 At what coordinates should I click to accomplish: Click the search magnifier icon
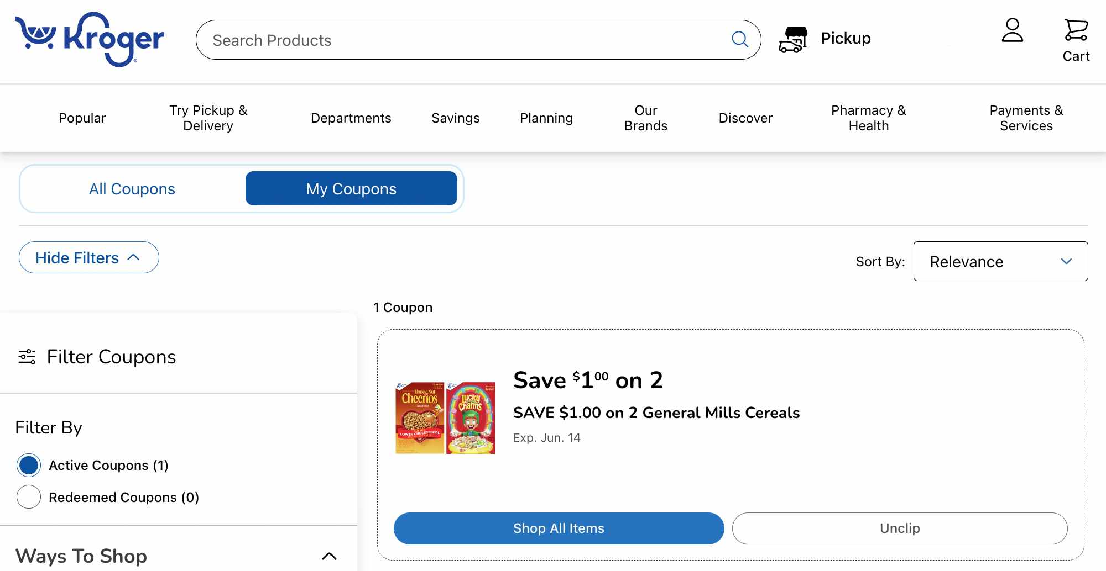(740, 39)
